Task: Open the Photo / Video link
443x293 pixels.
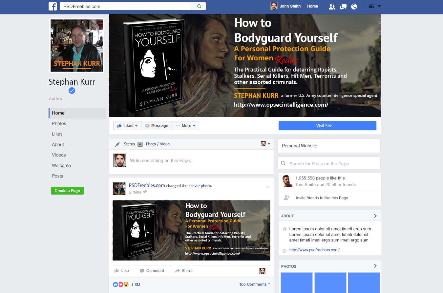Action: pos(158,144)
